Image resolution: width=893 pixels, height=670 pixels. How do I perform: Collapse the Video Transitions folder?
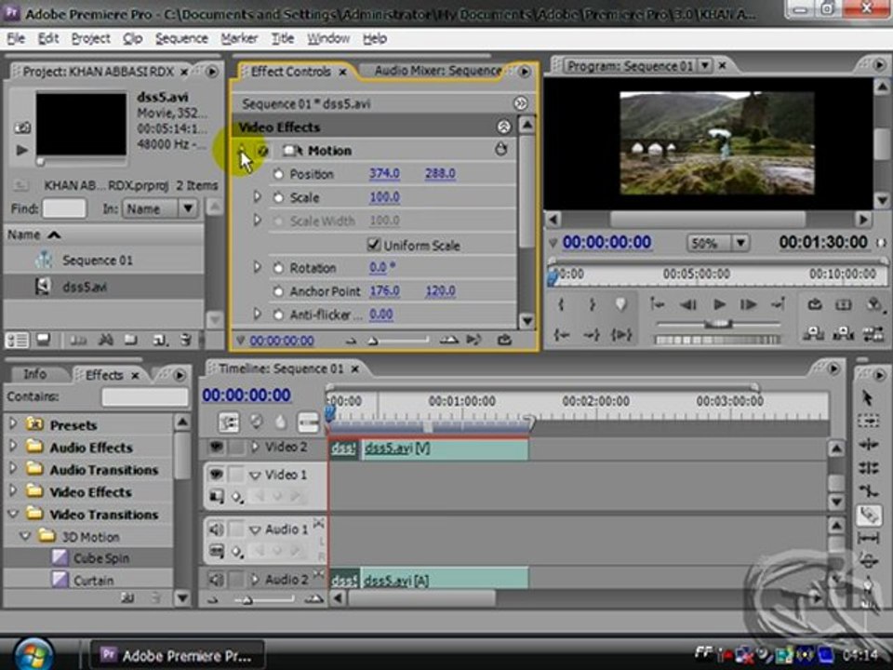pyautogui.click(x=12, y=514)
